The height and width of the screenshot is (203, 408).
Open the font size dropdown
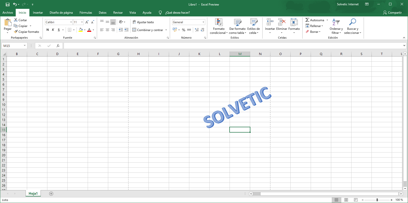point(82,22)
